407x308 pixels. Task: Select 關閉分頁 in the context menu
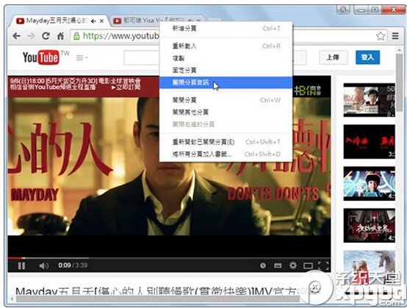(x=226, y=100)
